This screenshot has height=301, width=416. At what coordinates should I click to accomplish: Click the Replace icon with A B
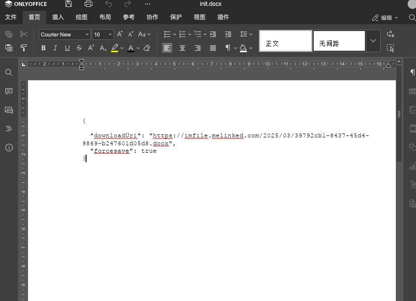390,34
